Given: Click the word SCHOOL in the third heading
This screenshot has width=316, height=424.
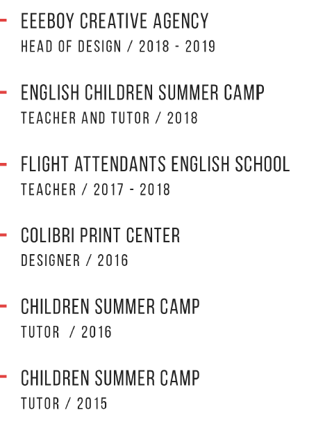Looking at the screenshot, I should coord(263,164).
